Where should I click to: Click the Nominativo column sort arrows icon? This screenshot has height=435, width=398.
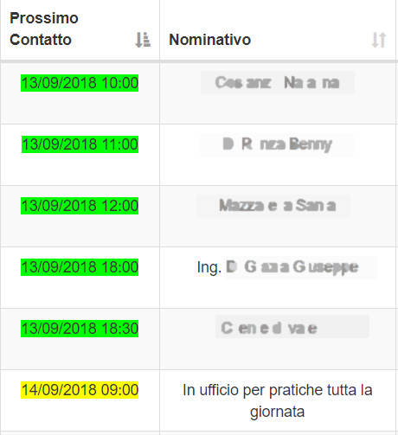[x=379, y=40]
